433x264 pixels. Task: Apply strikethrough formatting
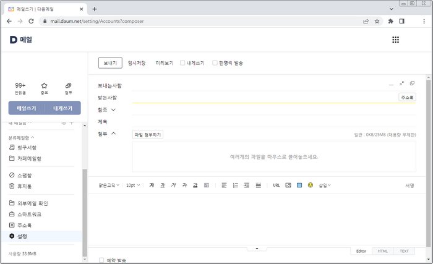[184, 185]
